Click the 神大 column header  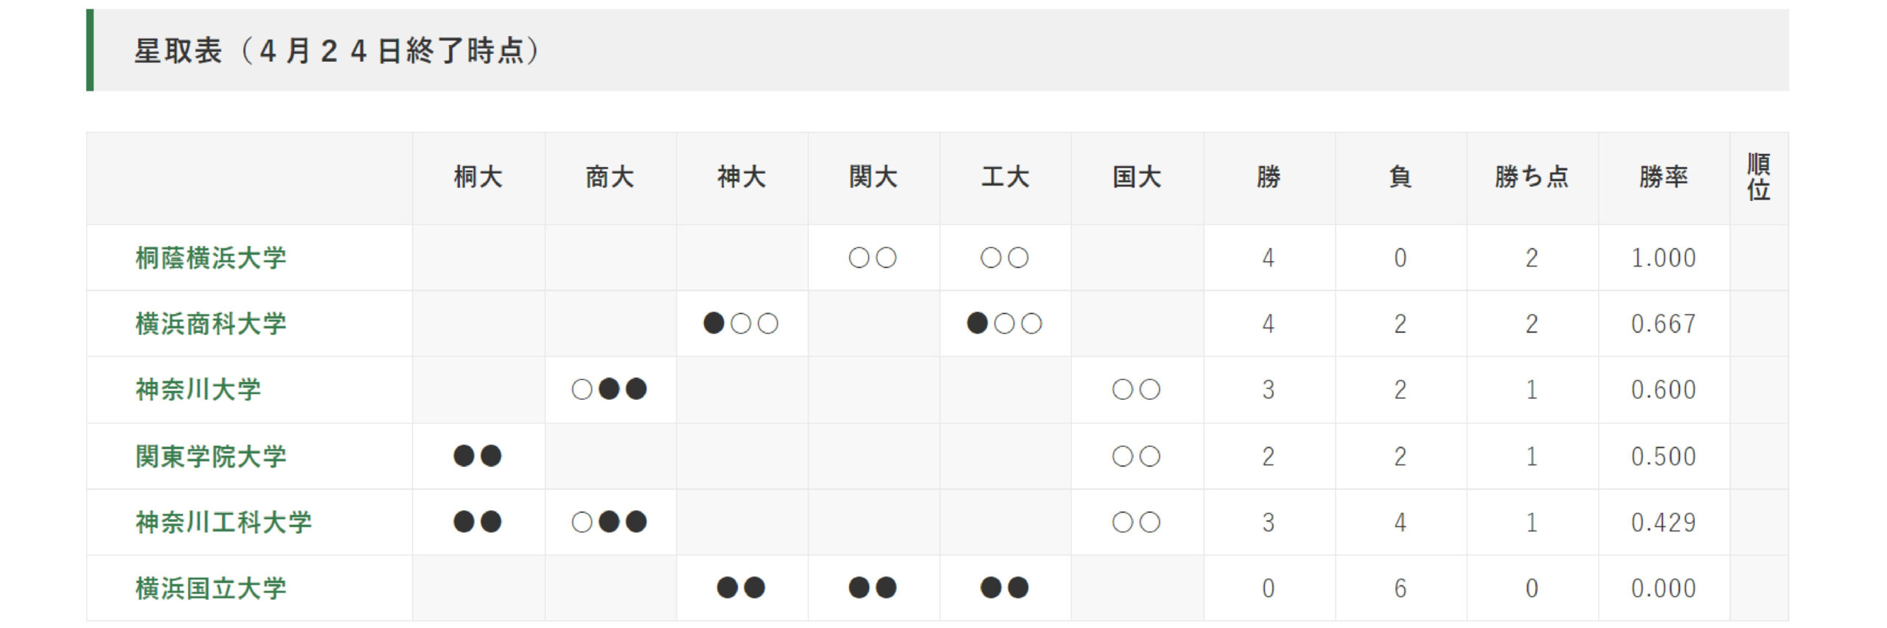742,177
